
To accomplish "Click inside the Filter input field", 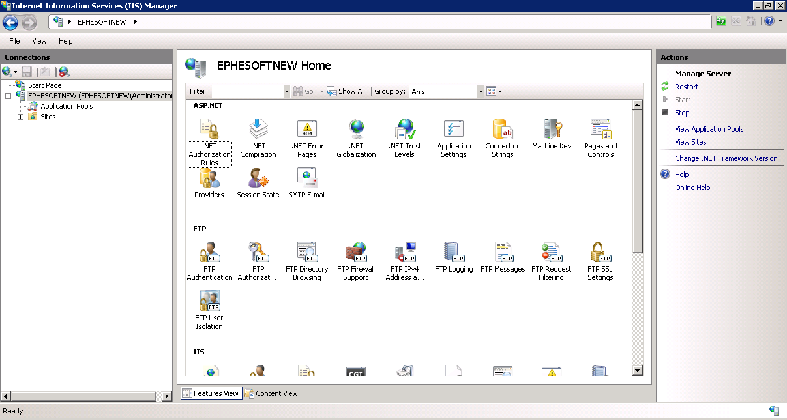I will pos(247,92).
